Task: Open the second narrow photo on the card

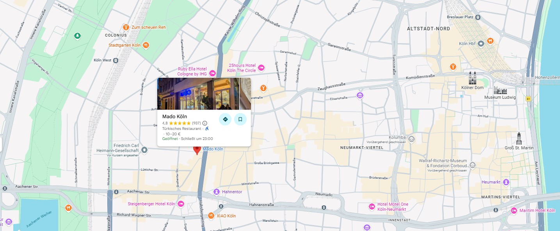Action: [x=245, y=94]
